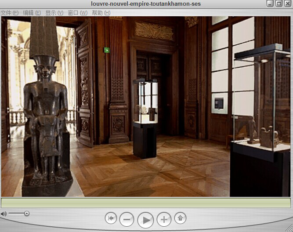
Task: Click the volume slider knob
Action: 27,214
